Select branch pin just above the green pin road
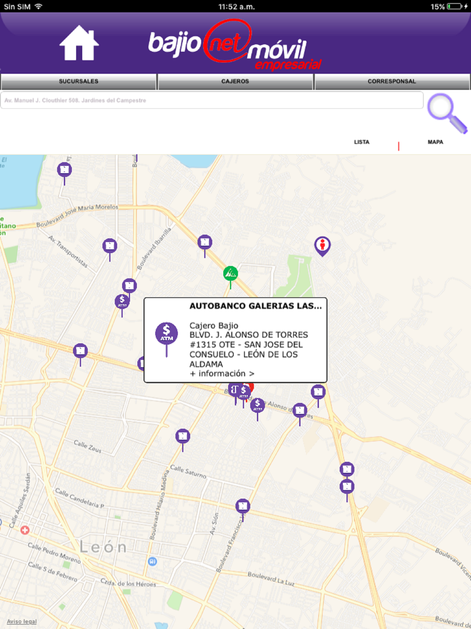This screenshot has width=471, height=629. 204,243
